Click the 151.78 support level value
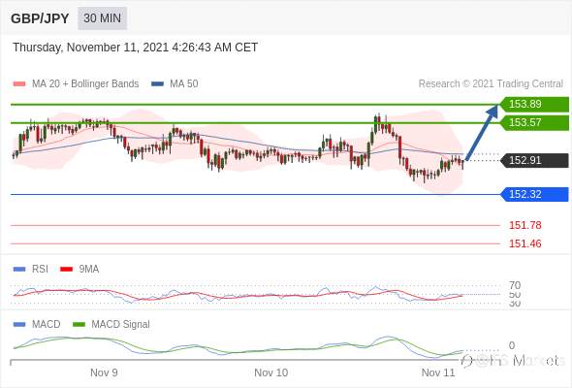This screenshot has height=388, width=572. (524, 225)
